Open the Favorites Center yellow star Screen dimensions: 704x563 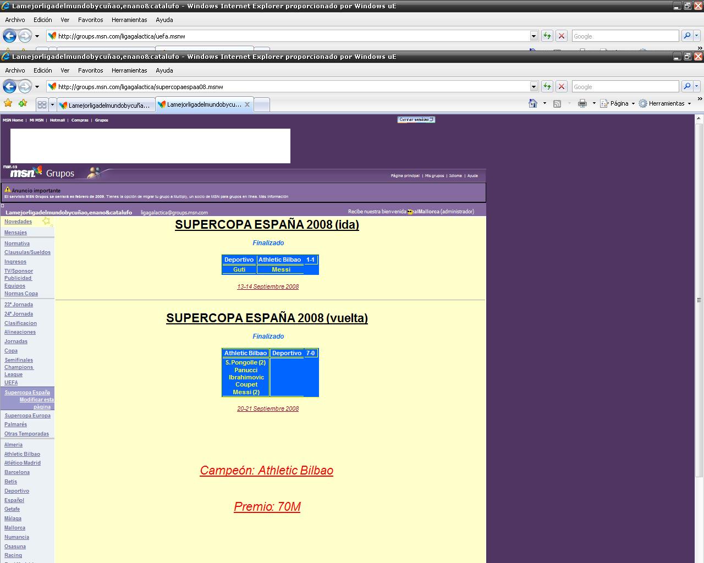(x=8, y=103)
